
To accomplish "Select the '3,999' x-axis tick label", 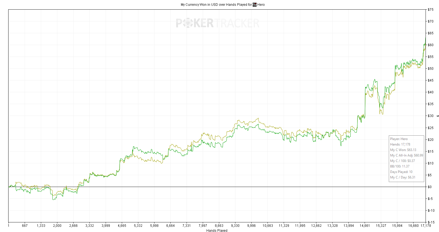I will point(106,226).
